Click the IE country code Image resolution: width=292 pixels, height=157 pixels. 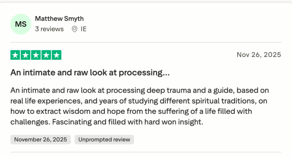84,29
